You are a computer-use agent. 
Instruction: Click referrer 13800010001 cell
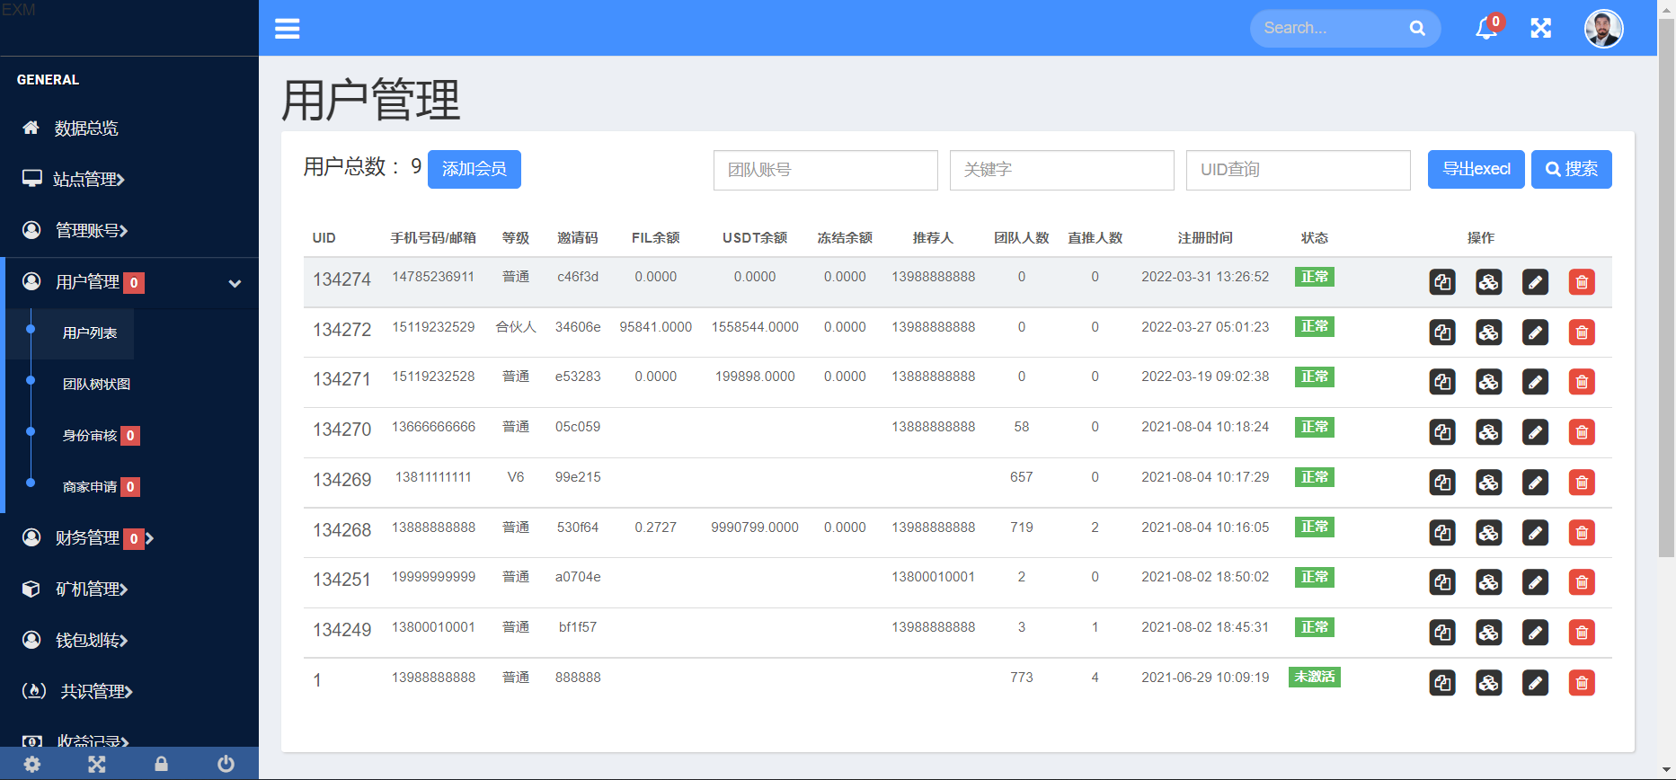click(933, 577)
